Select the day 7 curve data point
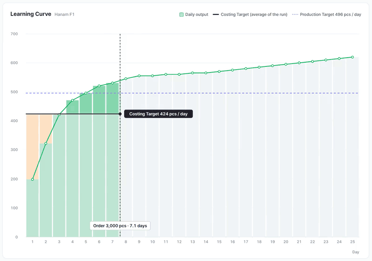This screenshot has height=261, width=372. coord(113,83)
